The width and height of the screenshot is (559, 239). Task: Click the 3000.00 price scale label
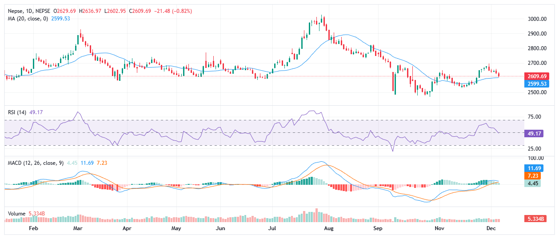(x=537, y=19)
